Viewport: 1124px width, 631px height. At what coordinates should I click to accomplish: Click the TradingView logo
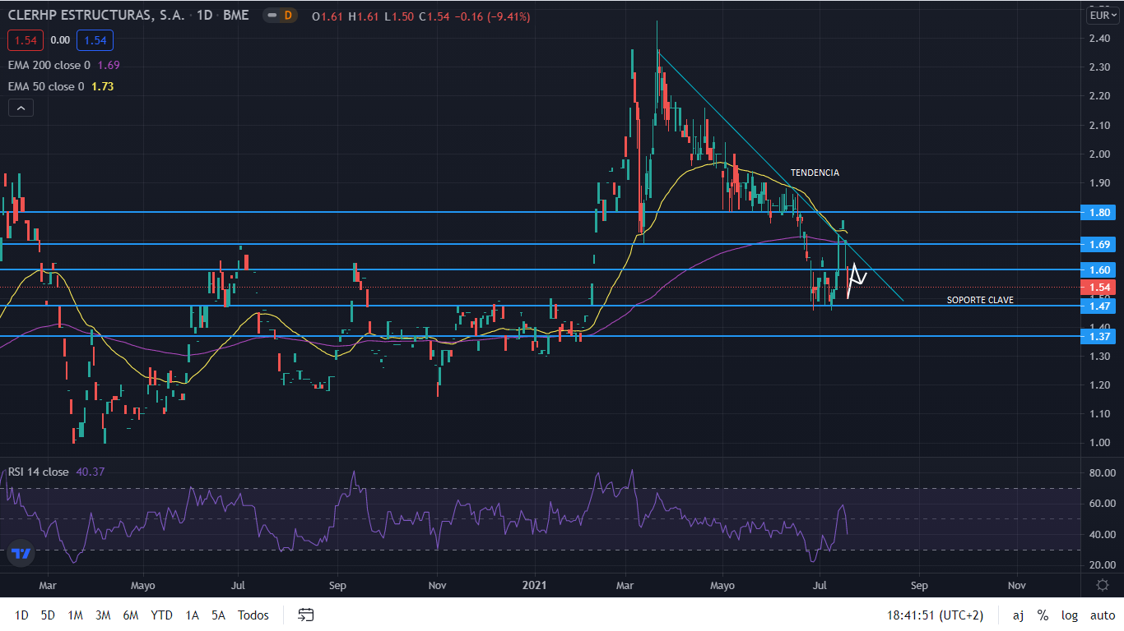[x=22, y=553]
